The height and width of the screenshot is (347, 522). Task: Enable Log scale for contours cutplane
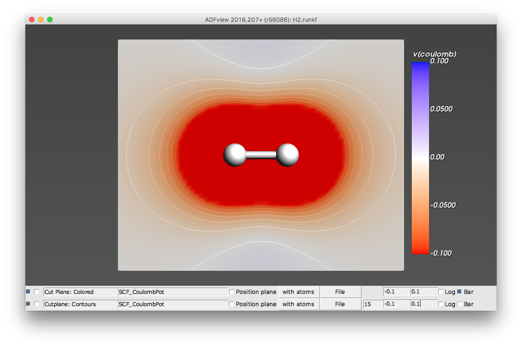(441, 304)
